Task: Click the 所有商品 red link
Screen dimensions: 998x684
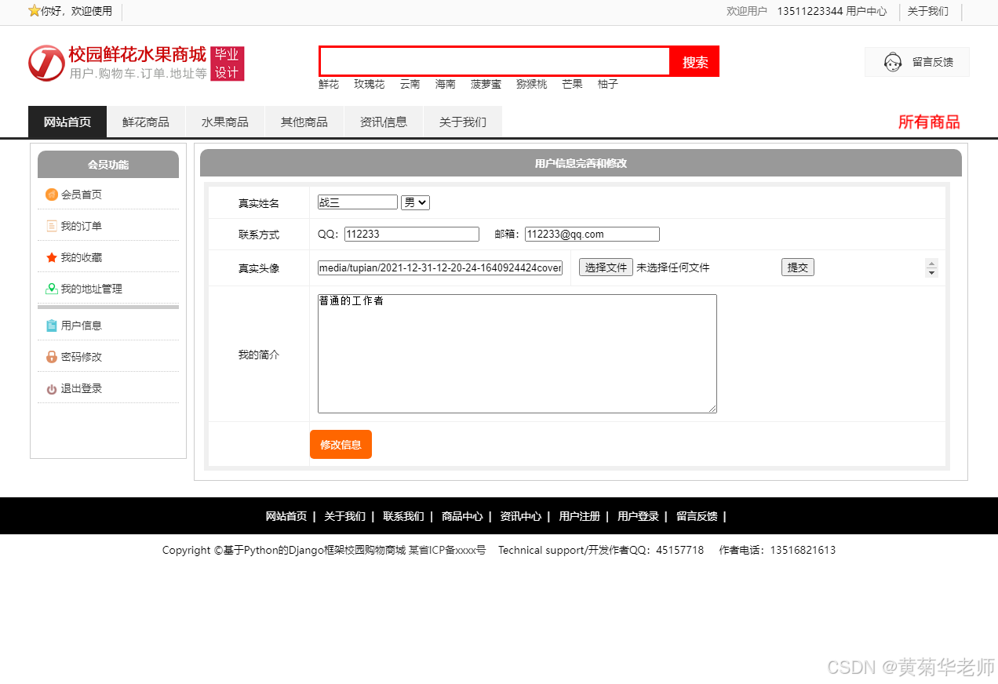Action: 929,122
